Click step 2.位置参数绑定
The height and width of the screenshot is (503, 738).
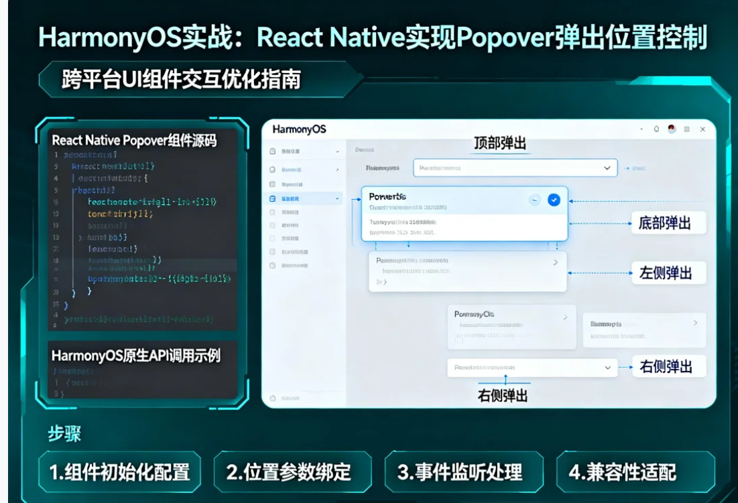point(293,472)
